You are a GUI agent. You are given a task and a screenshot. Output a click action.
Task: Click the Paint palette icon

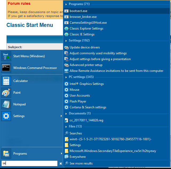coord(6,93)
